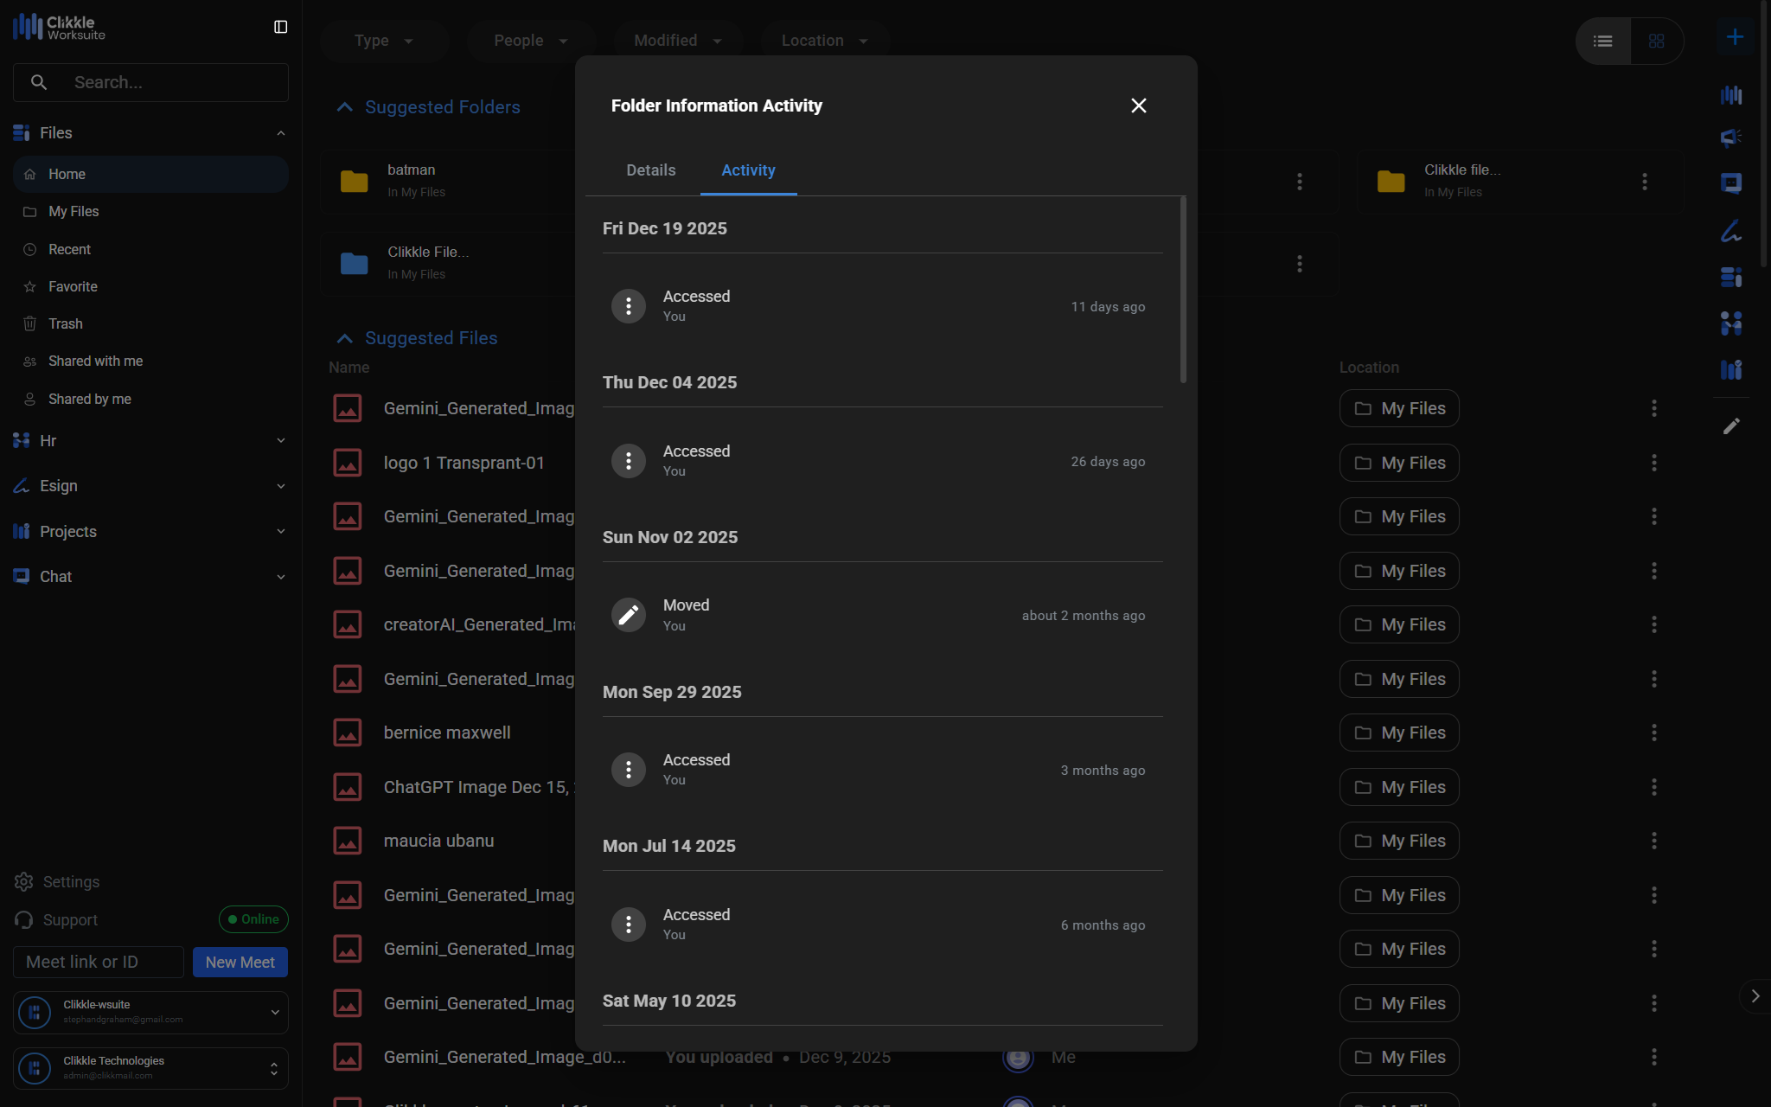Click the pencil edit icon in right rail
The image size is (1771, 1107).
point(1730,426)
